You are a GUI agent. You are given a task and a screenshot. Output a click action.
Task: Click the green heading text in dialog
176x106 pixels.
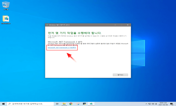click(x=75, y=33)
